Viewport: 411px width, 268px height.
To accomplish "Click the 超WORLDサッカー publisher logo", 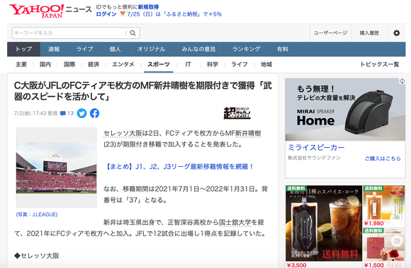I will (237, 113).
